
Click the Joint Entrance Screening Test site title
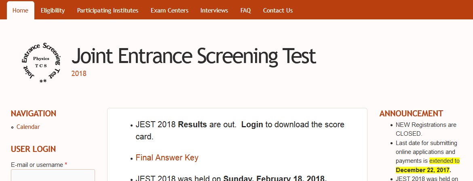(x=193, y=56)
